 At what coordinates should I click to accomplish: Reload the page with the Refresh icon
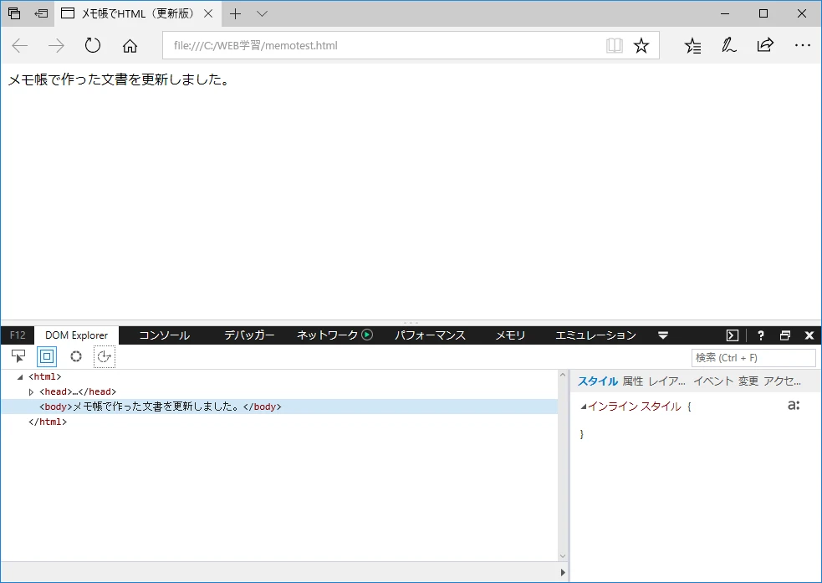pos(93,46)
